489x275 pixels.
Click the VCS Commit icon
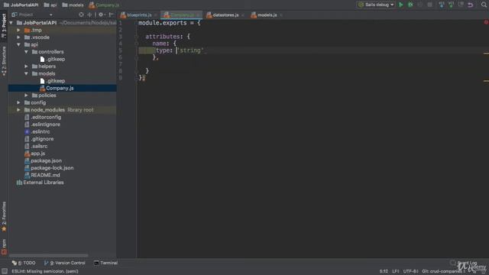pos(451,5)
